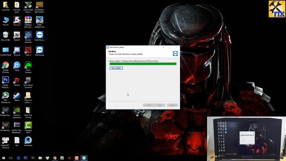Click the active TeamViewer taskbar button
This screenshot has width=286, height=161.
(84, 158)
